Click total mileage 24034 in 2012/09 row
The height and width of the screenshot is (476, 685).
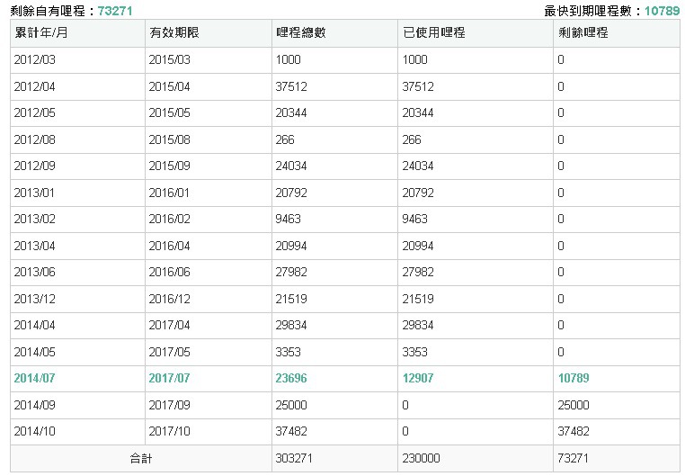point(291,166)
